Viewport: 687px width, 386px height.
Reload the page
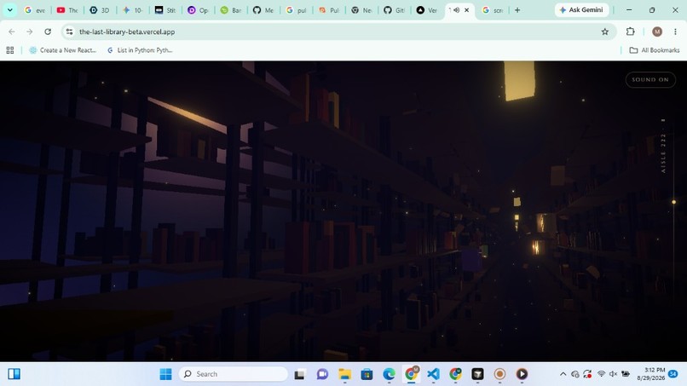tap(48, 32)
